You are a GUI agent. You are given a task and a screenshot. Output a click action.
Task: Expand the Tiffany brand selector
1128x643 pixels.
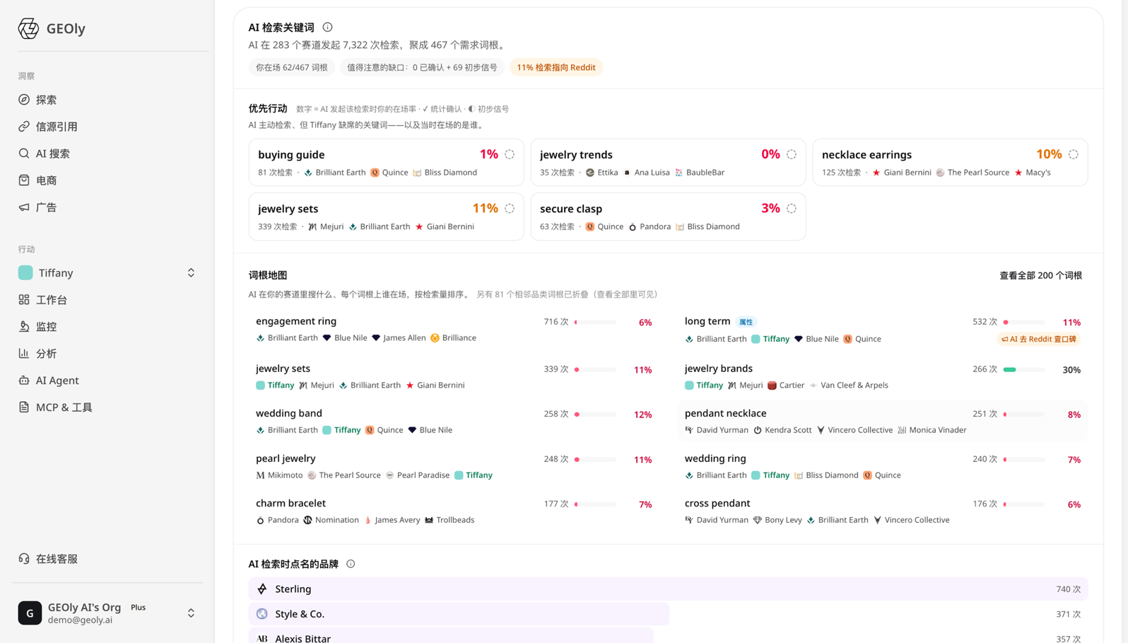pyautogui.click(x=191, y=273)
